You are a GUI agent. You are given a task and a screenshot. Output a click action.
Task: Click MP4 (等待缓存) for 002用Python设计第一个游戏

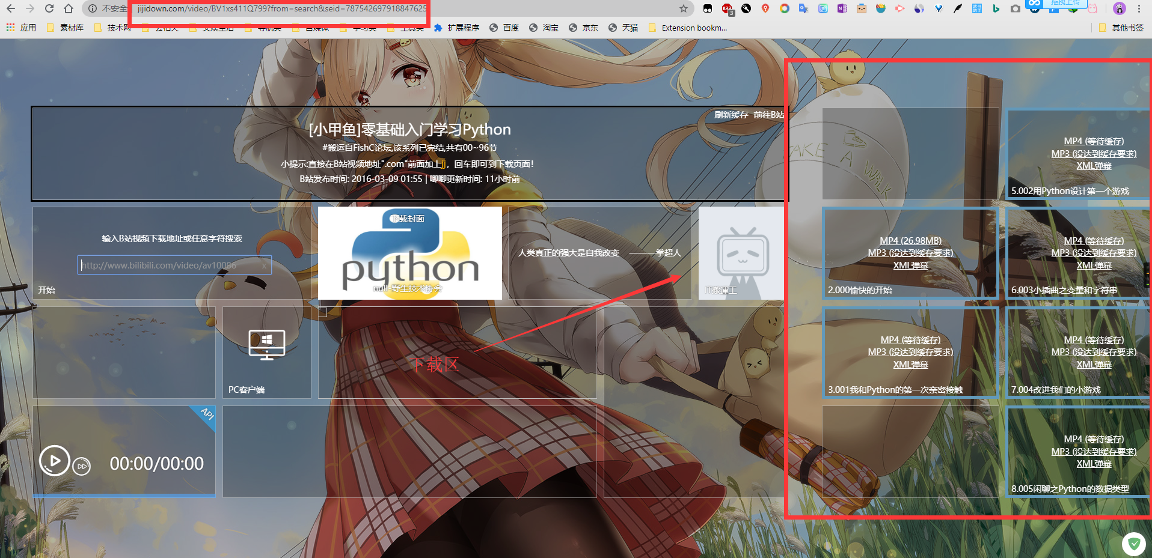pyautogui.click(x=1094, y=141)
